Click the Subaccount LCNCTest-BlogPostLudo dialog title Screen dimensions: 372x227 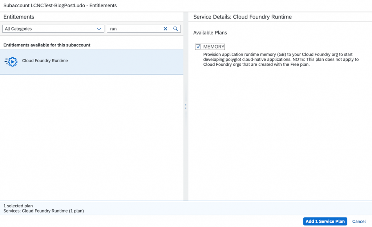point(60,5)
